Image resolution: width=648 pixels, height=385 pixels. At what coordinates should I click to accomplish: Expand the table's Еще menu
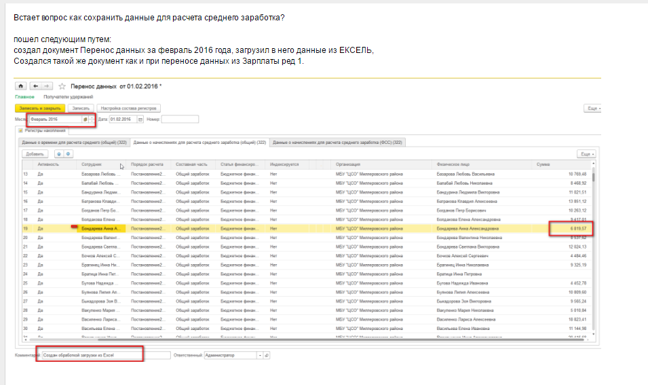pos(586,154)
